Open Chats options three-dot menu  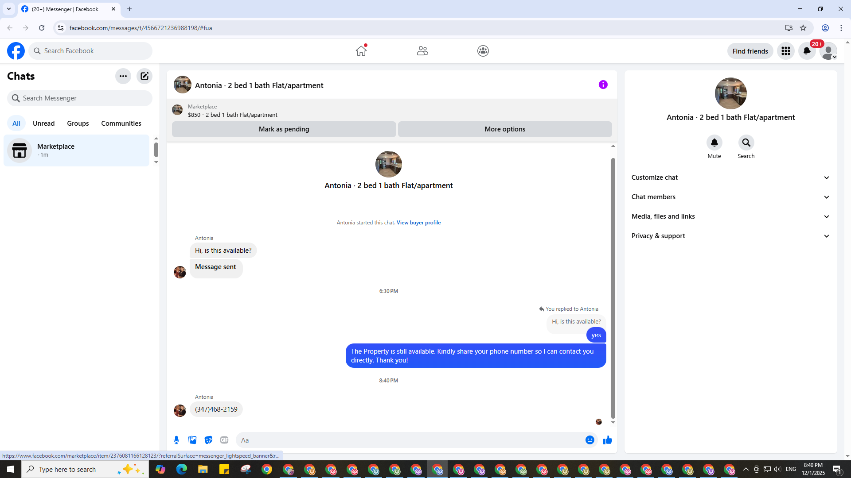pos(123,76)
